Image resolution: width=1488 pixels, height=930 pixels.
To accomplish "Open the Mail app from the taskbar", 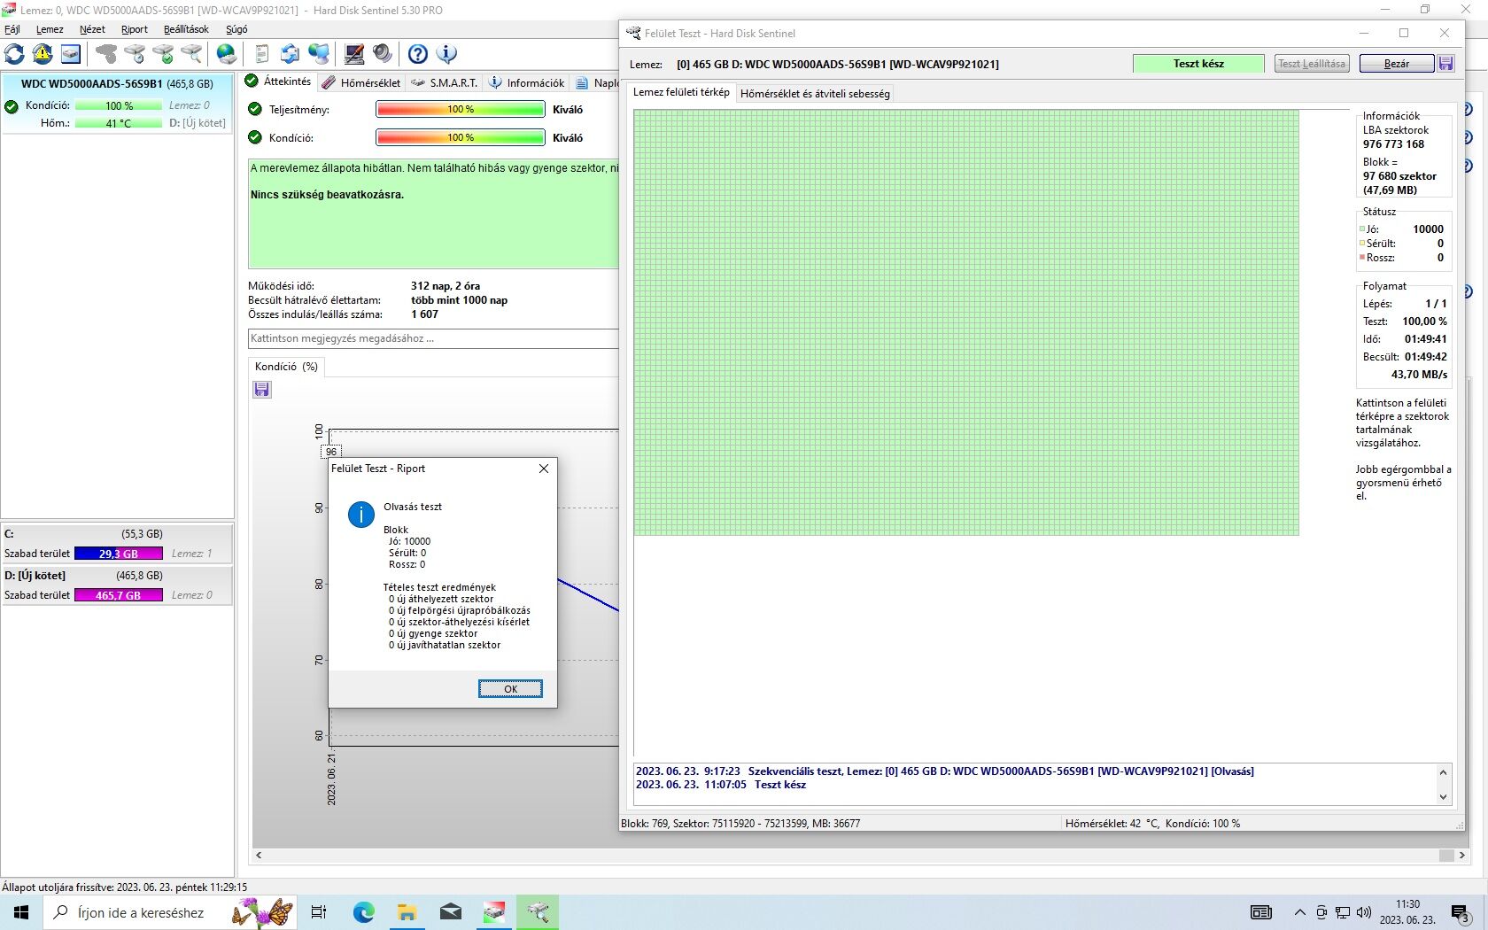I will click(451, 912).
